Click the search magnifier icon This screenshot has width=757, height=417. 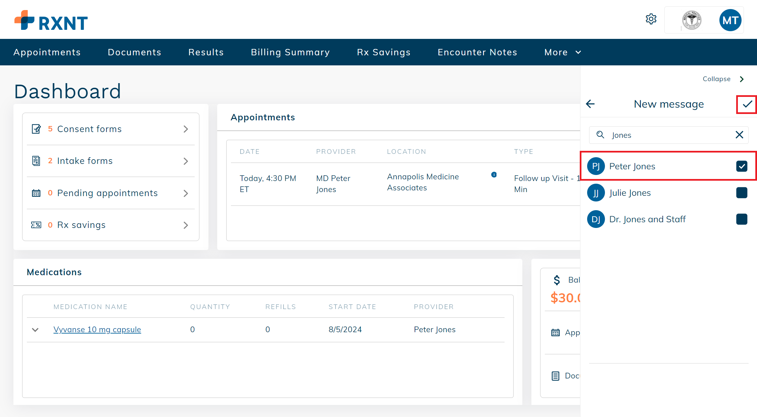(600, 135)
